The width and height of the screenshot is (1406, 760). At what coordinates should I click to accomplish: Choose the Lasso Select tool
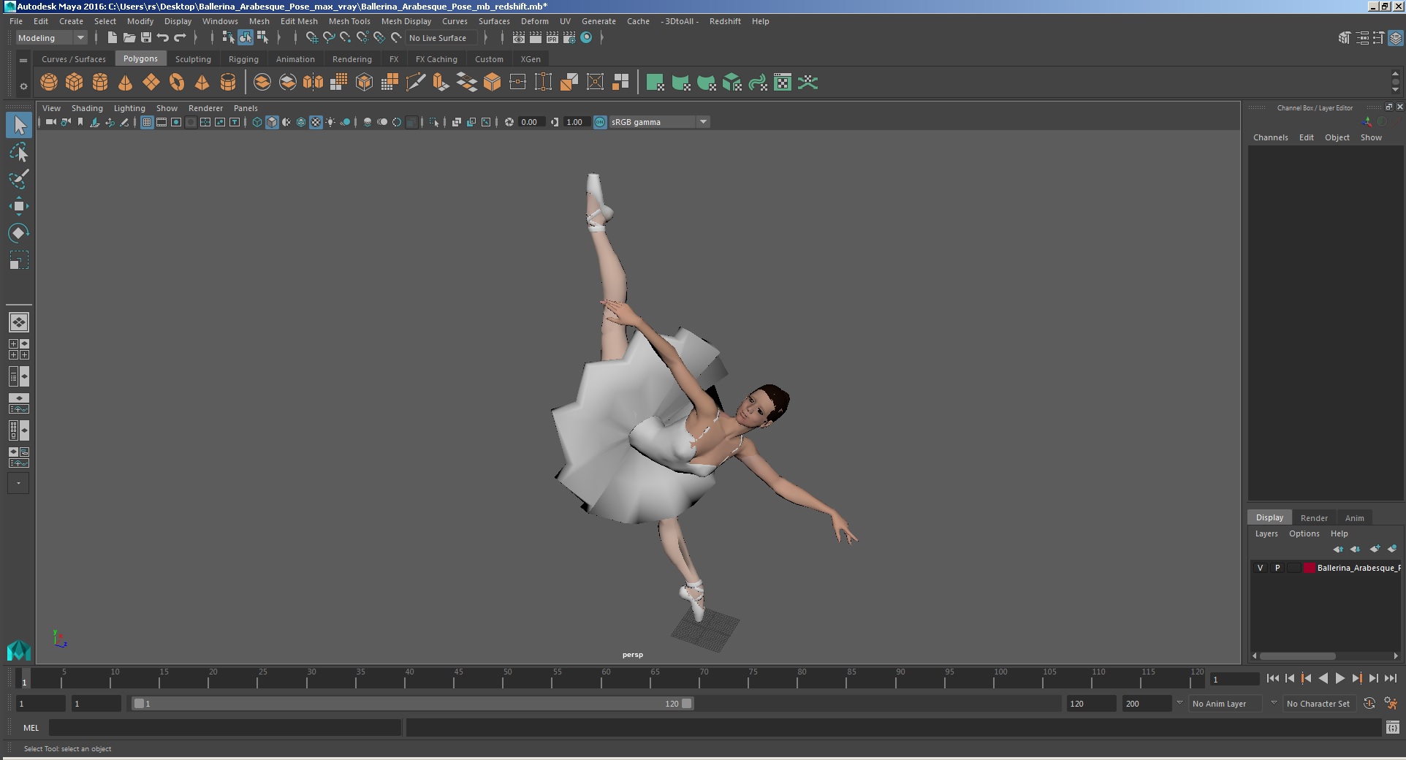pyautogui.click(x=18, y=152)
